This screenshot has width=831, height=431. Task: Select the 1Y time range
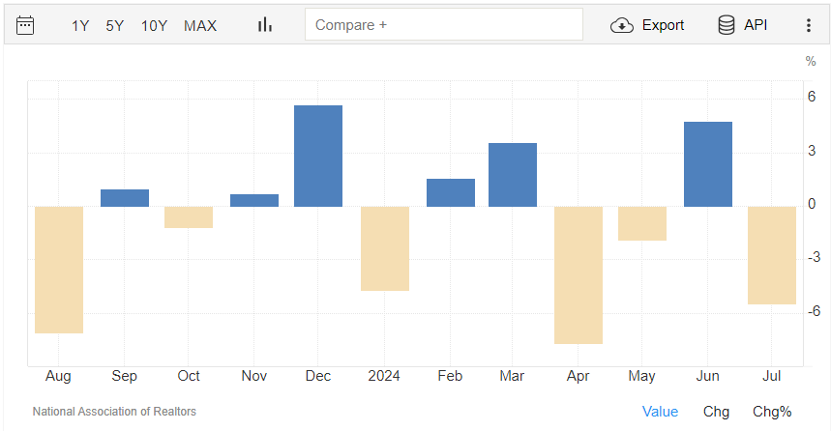point(80,26)
